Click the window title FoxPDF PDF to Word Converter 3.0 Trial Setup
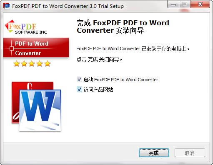This screenshot has height=165, width=213. 68,6
